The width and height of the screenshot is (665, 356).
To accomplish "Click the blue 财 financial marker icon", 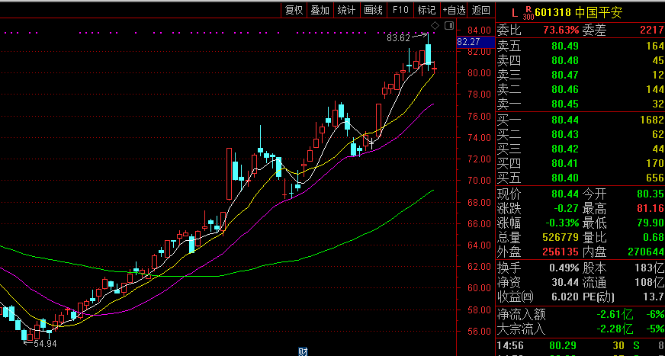I will tap(303, 351).
